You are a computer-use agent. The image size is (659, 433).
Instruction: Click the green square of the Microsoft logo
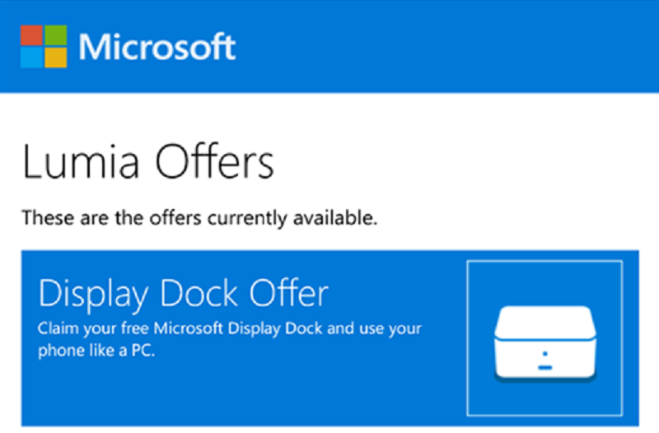click(56, 35)
